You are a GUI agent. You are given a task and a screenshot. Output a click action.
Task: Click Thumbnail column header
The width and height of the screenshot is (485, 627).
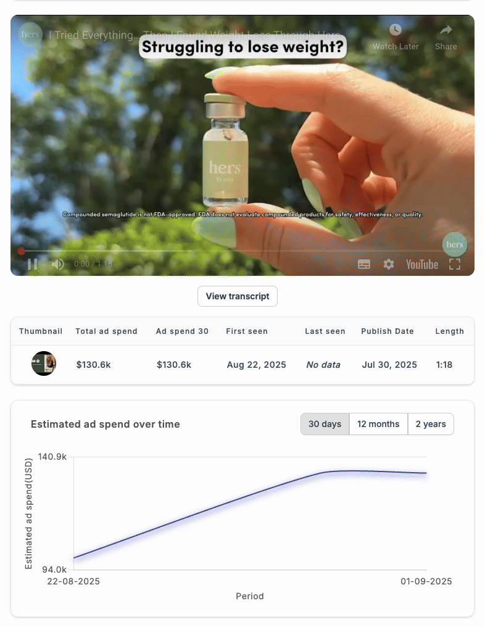41,331
